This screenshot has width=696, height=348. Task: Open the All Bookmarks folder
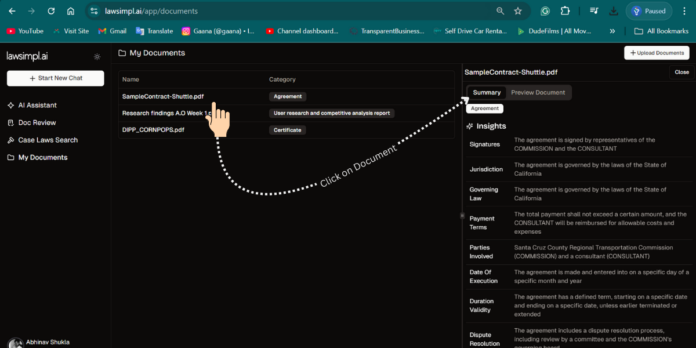(x=661, y=31)
